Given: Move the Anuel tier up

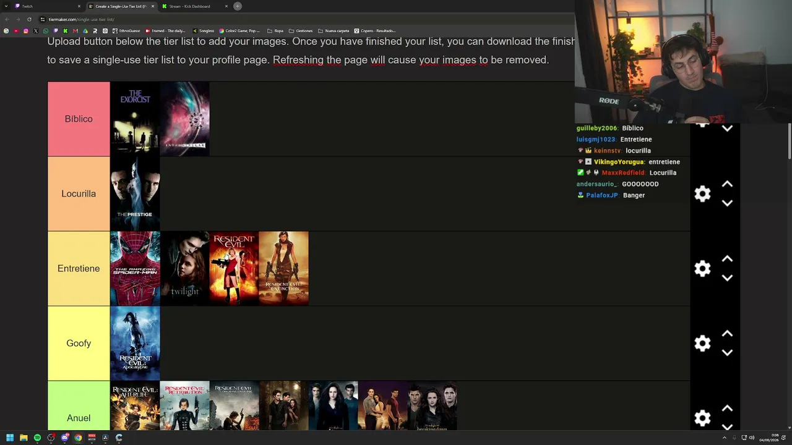Looking at the screenshot, I should [727, 409].
